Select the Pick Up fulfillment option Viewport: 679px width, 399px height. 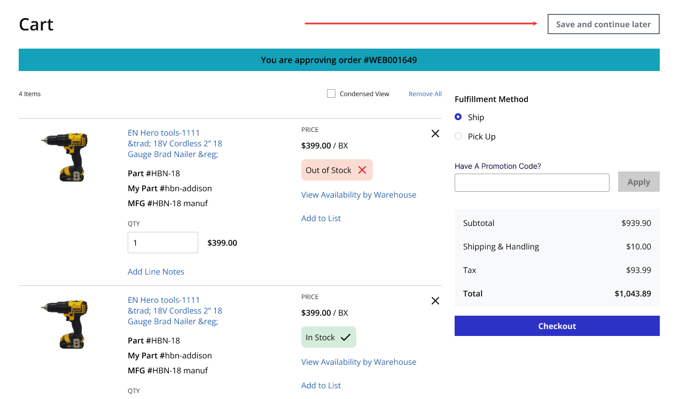coord(458,136)
